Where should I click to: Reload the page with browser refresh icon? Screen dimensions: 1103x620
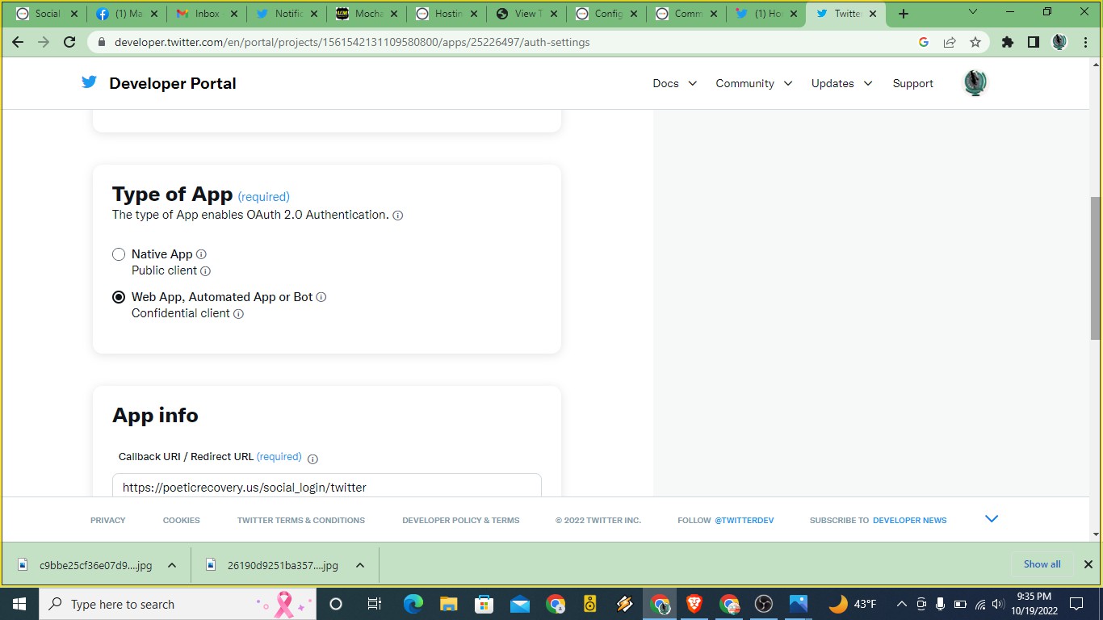pos(69,42)
